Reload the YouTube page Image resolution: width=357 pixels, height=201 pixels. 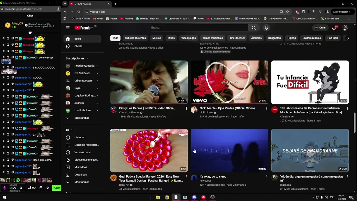79,12
